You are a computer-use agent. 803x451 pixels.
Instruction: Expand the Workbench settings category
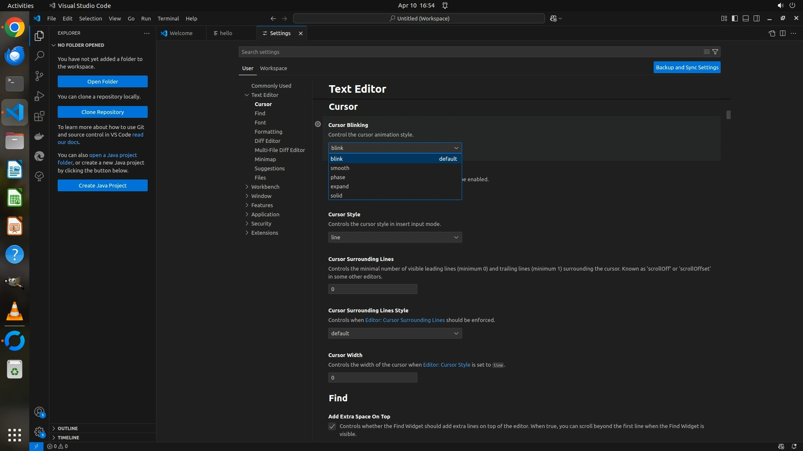(x=265, y=187)
